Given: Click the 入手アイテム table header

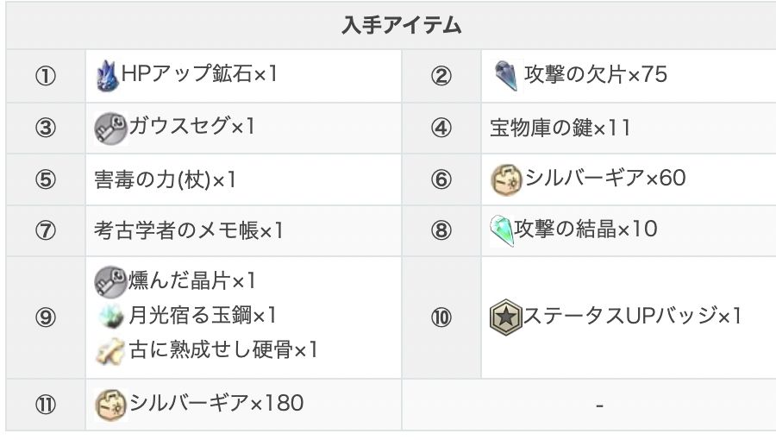Looking at the screenshot, I should 390,26.
